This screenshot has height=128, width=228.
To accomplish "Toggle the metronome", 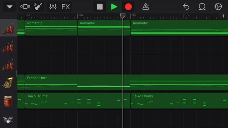I will 146,7.
